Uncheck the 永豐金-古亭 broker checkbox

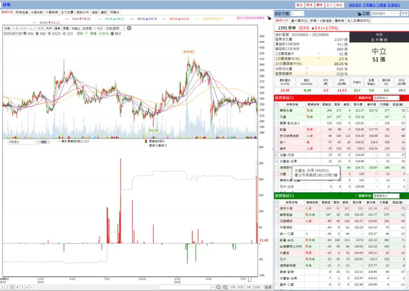pyautogui.click(x=276, y=161)
